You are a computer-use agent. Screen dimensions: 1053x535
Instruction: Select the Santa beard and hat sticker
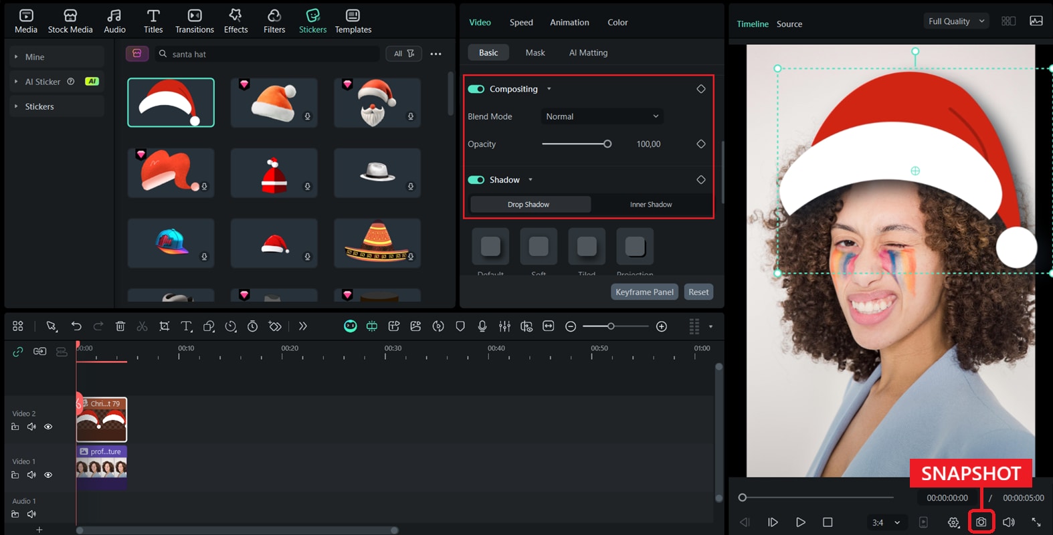377,102
